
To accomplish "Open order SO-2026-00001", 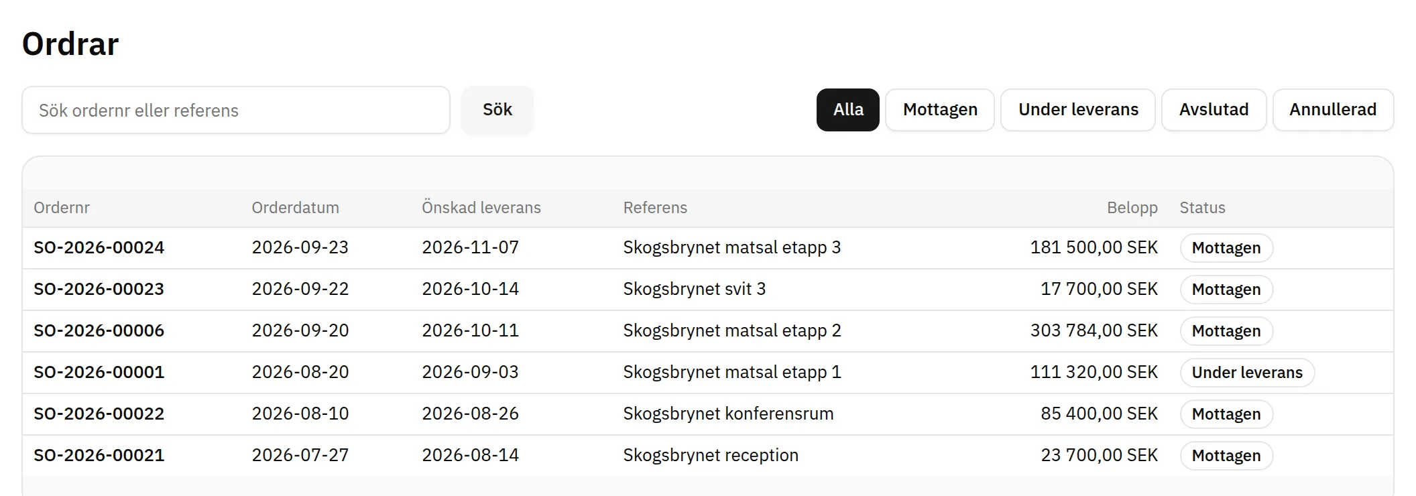I will coord(99,373).
